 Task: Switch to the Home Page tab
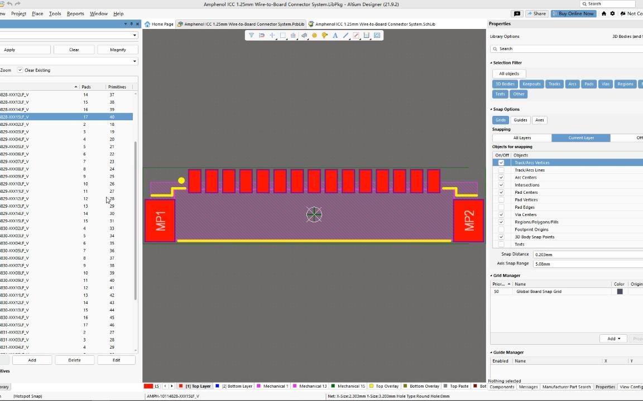pyautogui.click(x=159, y=24)
